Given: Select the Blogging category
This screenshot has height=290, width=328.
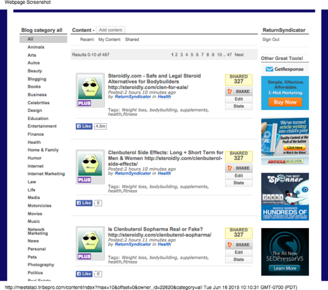Looking at the screenshot, I should pyautogui.click(x=37, y=79).
